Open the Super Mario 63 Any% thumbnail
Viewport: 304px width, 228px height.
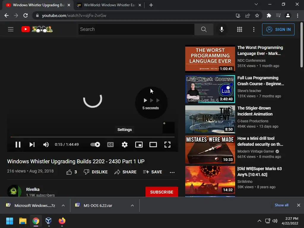pos(210,180)
